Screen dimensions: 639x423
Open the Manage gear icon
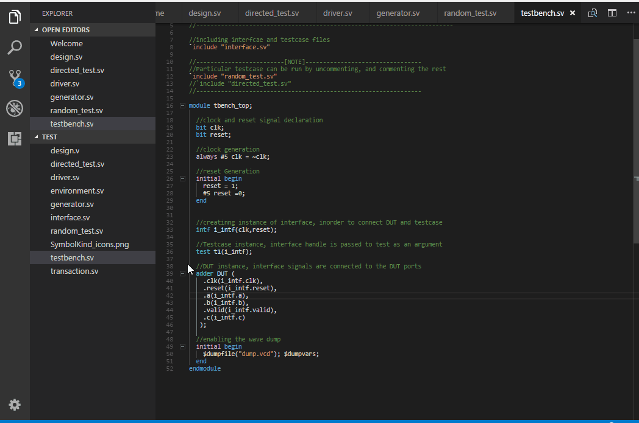[x=15, y=405]
